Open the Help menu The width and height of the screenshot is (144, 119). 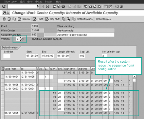click(59, 2)
